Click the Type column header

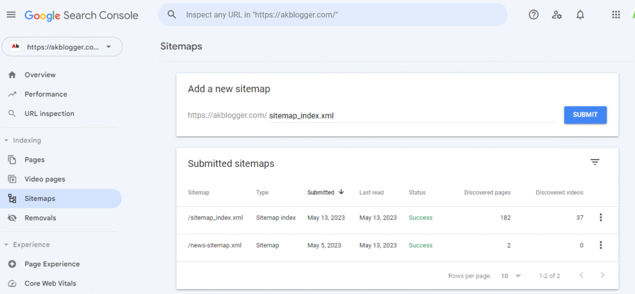click(x=262, y=192)
